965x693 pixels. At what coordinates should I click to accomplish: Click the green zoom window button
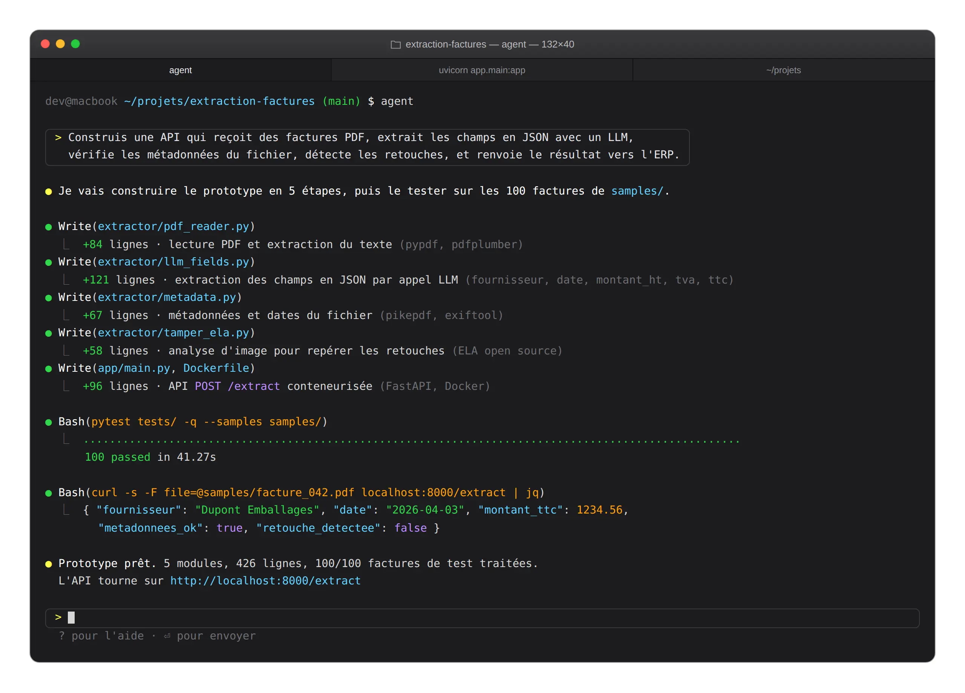click(x=75, y=44)
